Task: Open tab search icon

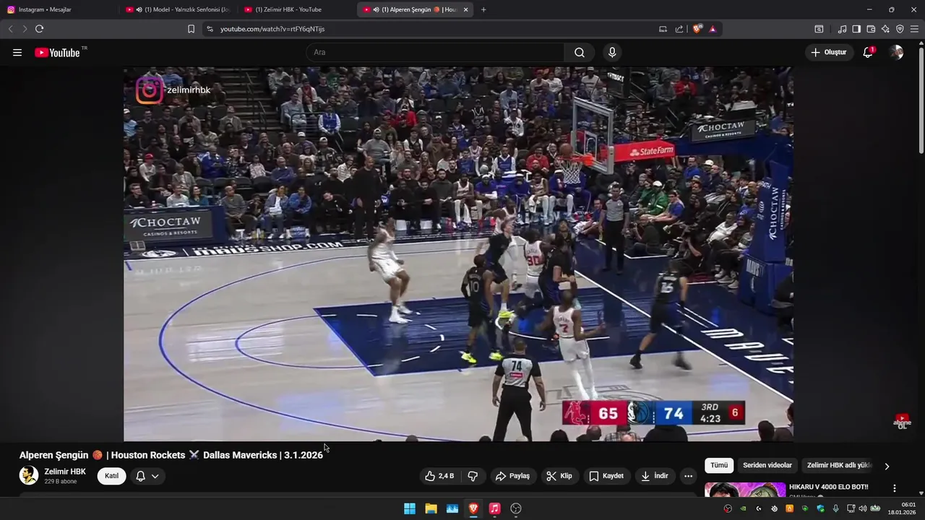Action: (819, 29)
